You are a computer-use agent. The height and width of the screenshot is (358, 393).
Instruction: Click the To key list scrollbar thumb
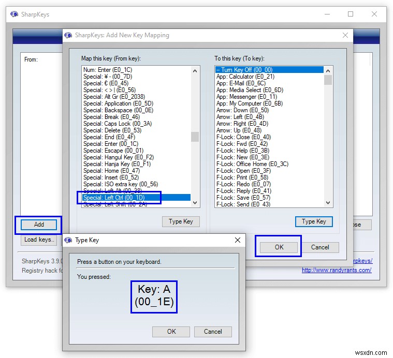tap(328, 80)
